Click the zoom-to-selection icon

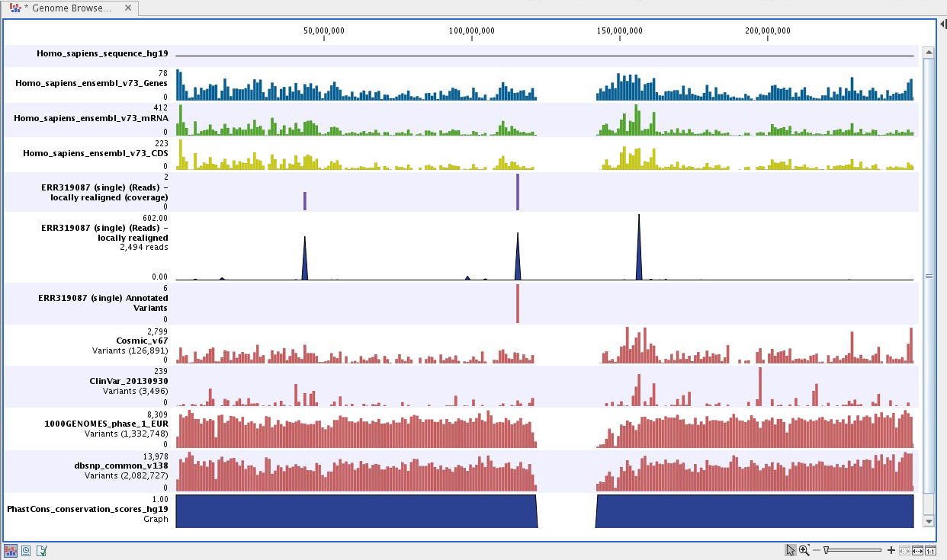pyautogui.click(x=903, y=549)
